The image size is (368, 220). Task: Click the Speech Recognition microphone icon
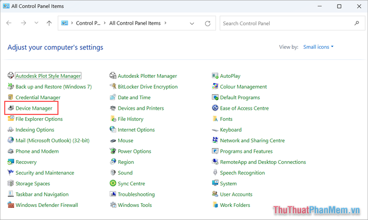215,172
